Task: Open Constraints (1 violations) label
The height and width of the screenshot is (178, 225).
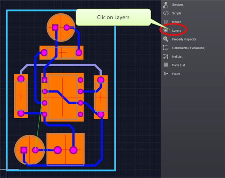Action: click(189, 48)
